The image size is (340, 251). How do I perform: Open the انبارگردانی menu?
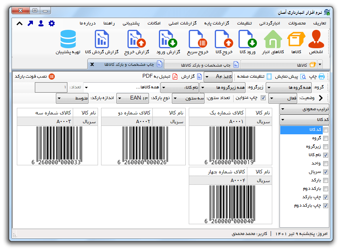[x=270, y=23]
